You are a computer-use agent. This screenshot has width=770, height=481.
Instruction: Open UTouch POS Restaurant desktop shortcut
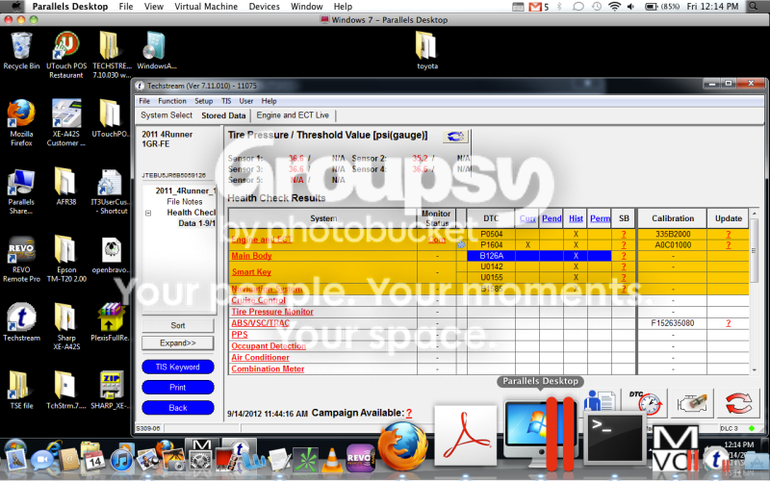(66, 55)
